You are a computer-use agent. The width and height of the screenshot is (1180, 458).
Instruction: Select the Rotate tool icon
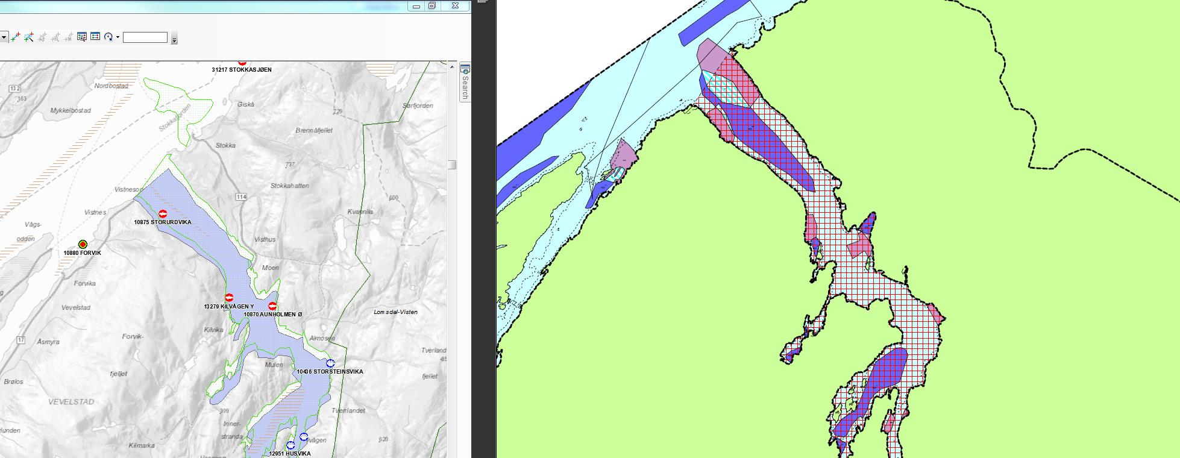tap(108, 37)
